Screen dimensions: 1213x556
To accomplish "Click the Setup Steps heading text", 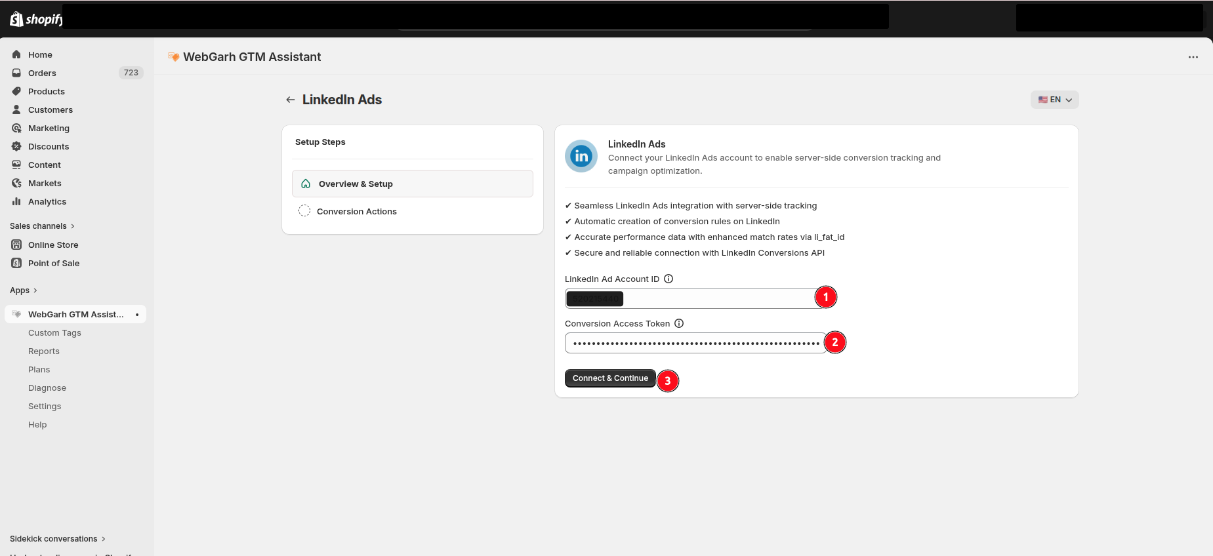I will pyautogui.click(x=320, y=142).
